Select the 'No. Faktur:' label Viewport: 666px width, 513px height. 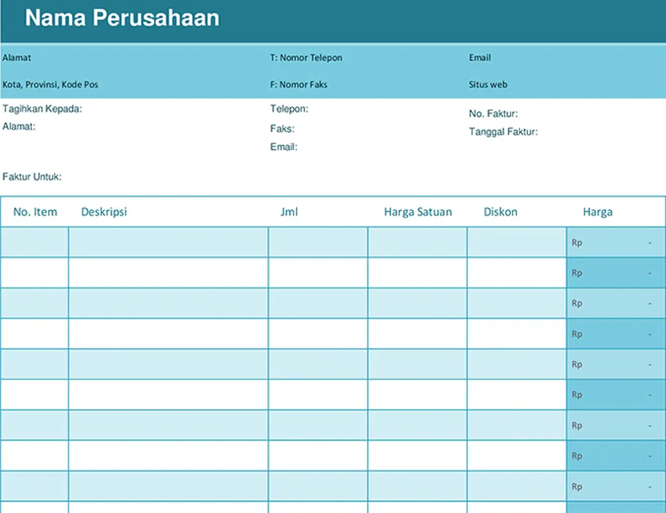493,114
